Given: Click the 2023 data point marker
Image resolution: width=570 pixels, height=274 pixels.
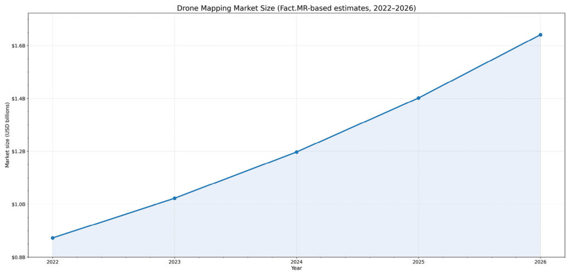Looking at the screenshot, I should click(x=174, y=198).
